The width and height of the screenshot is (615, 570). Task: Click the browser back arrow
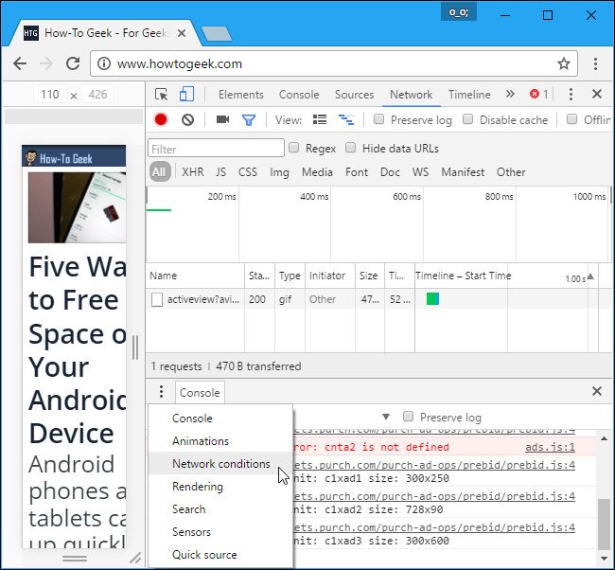(x=20, y=63)
